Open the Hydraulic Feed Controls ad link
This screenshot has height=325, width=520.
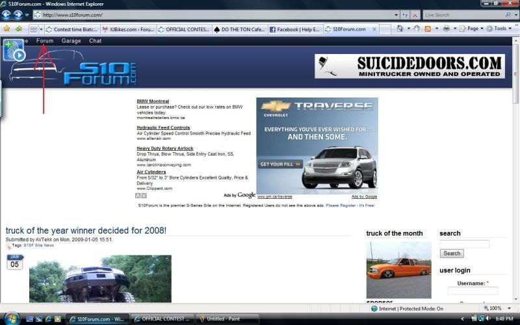pyautogui.click(x=163, y=127)
